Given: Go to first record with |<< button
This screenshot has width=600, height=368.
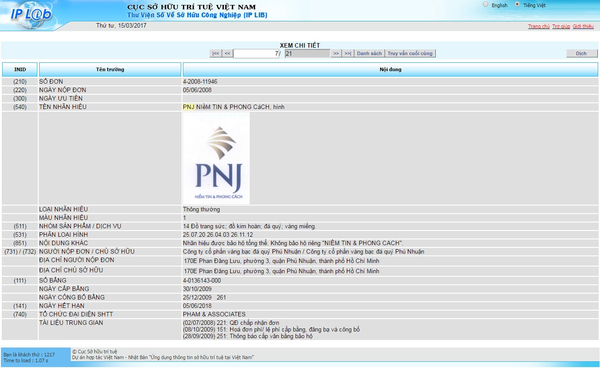Looking at the screenshot, I should [215, 53].
